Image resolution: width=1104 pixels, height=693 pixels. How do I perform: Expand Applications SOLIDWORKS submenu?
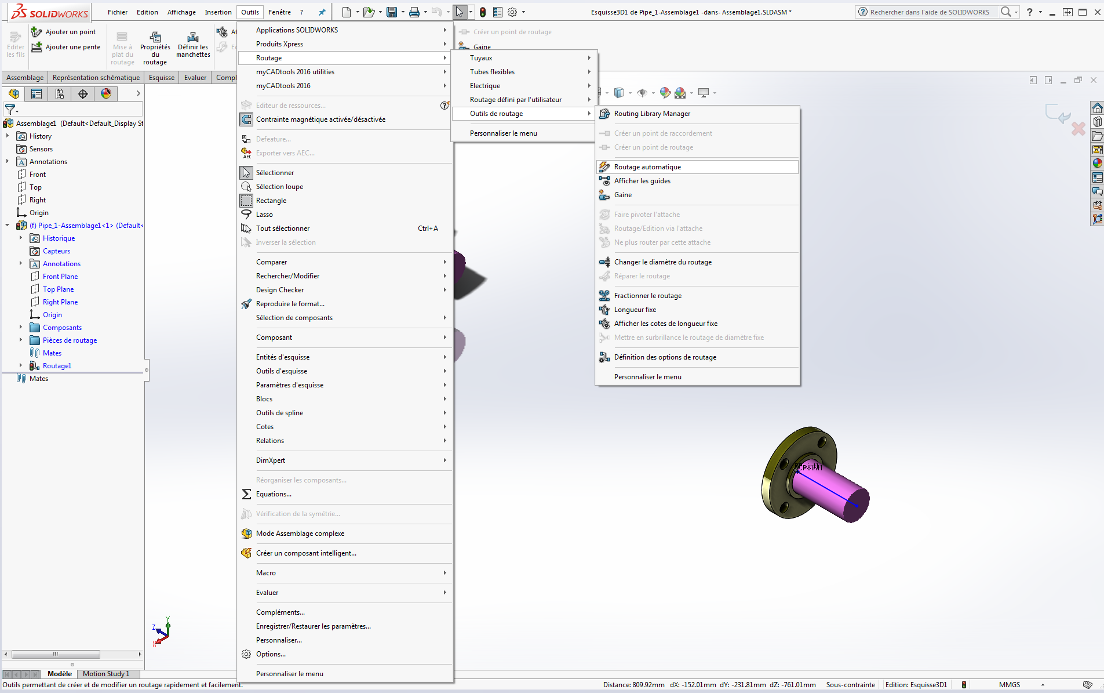(x=345, y=30)
